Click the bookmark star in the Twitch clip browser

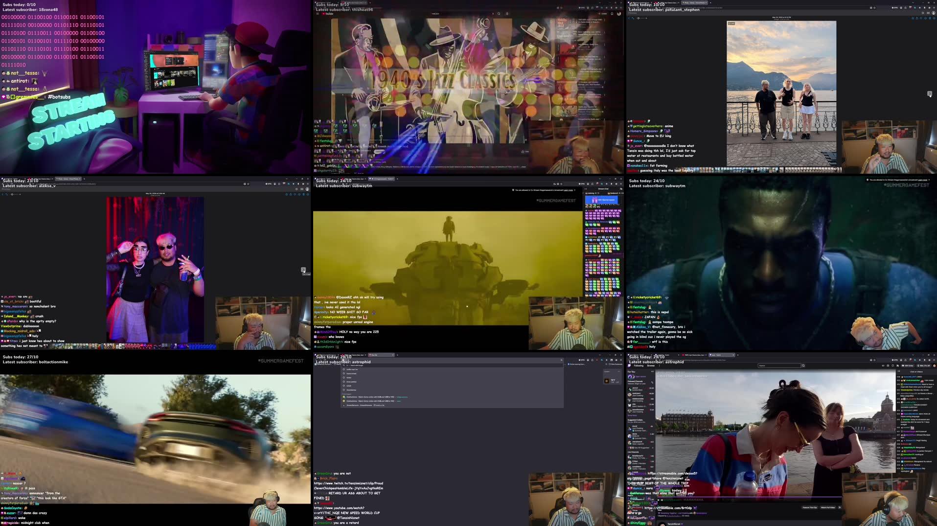pyautogui.click(x=874, y=360)
